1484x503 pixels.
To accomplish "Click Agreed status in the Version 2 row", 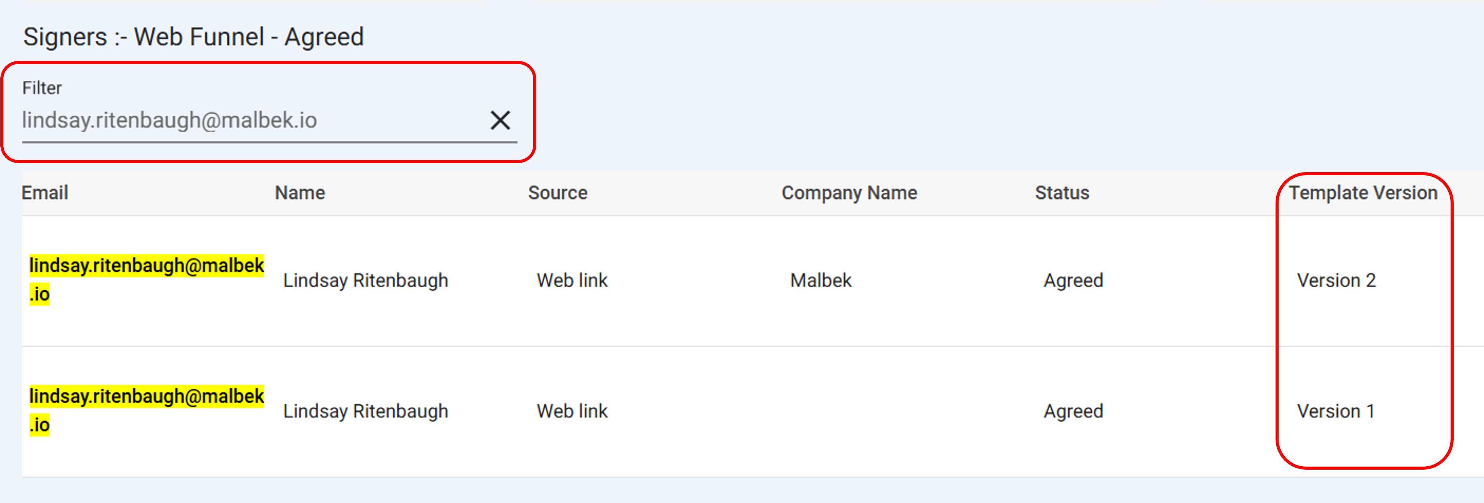I will [1073, 280].
